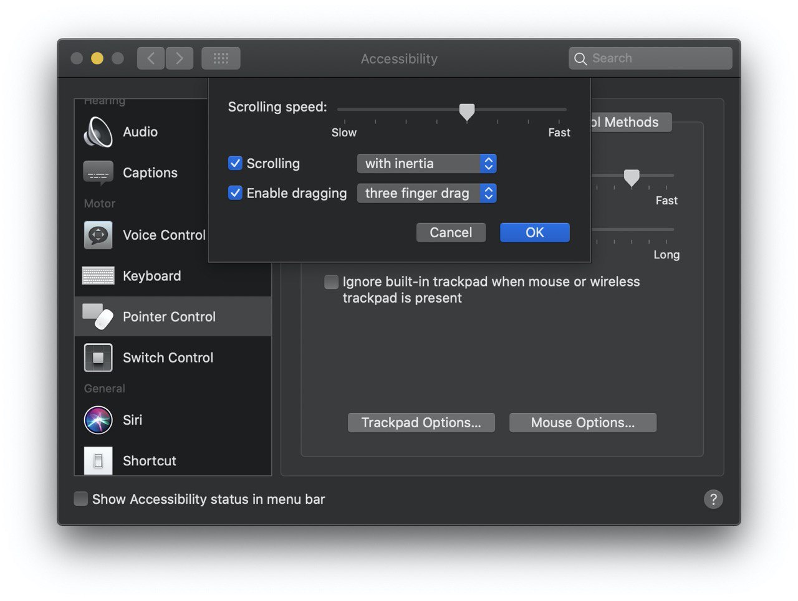Viewport: 798px width, 601px height.
Task: Select Captions in the sidebar
Action: click(x=173, y=173)
